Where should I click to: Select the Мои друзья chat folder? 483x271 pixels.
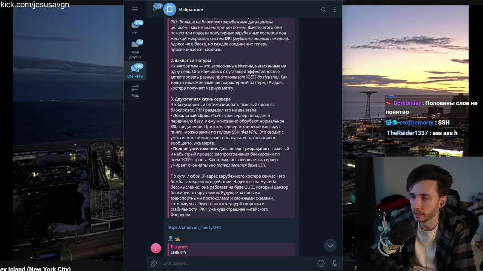(x=135, y=50)
